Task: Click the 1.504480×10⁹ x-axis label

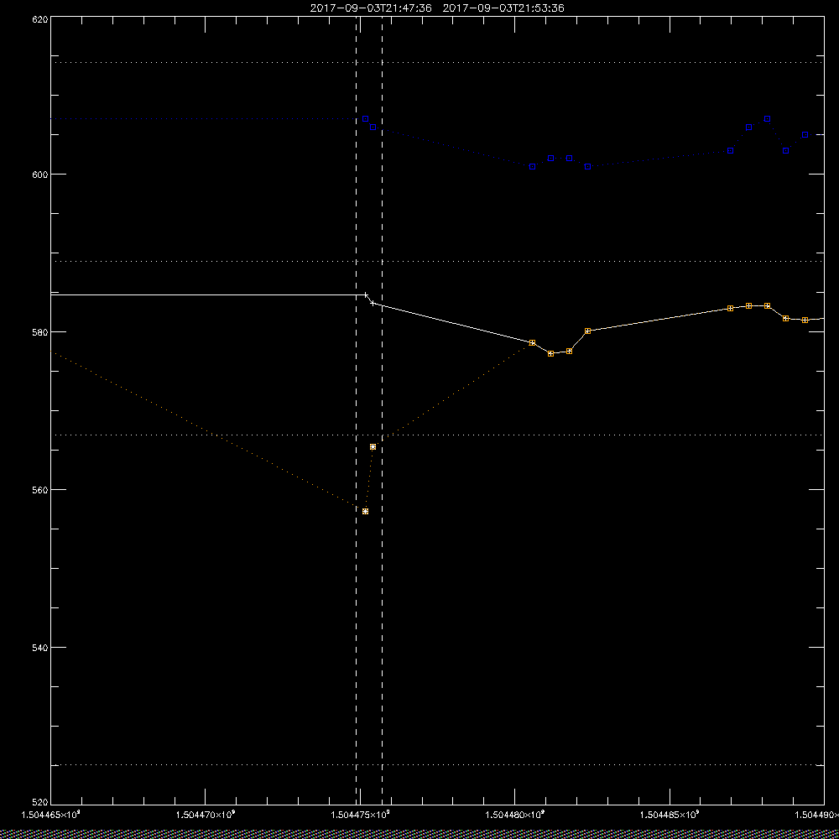Action: click(515, 815)
